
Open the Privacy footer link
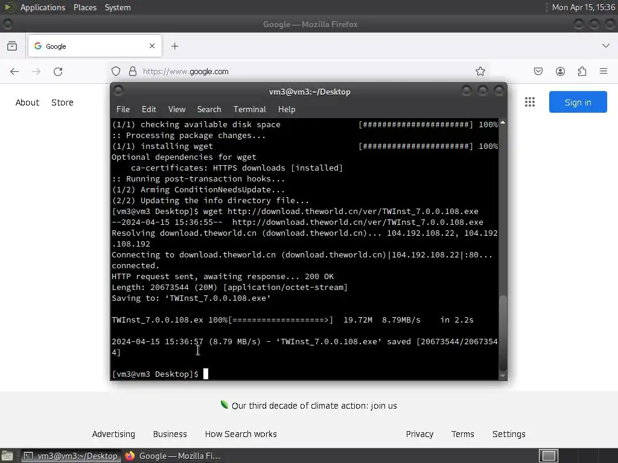click(x=419, y=434)
